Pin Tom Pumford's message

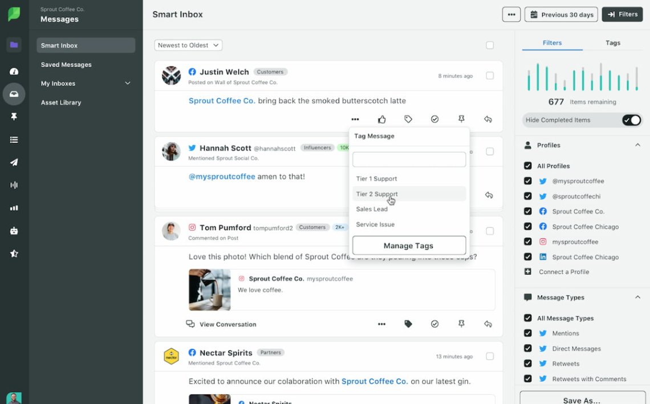point(461,324)
